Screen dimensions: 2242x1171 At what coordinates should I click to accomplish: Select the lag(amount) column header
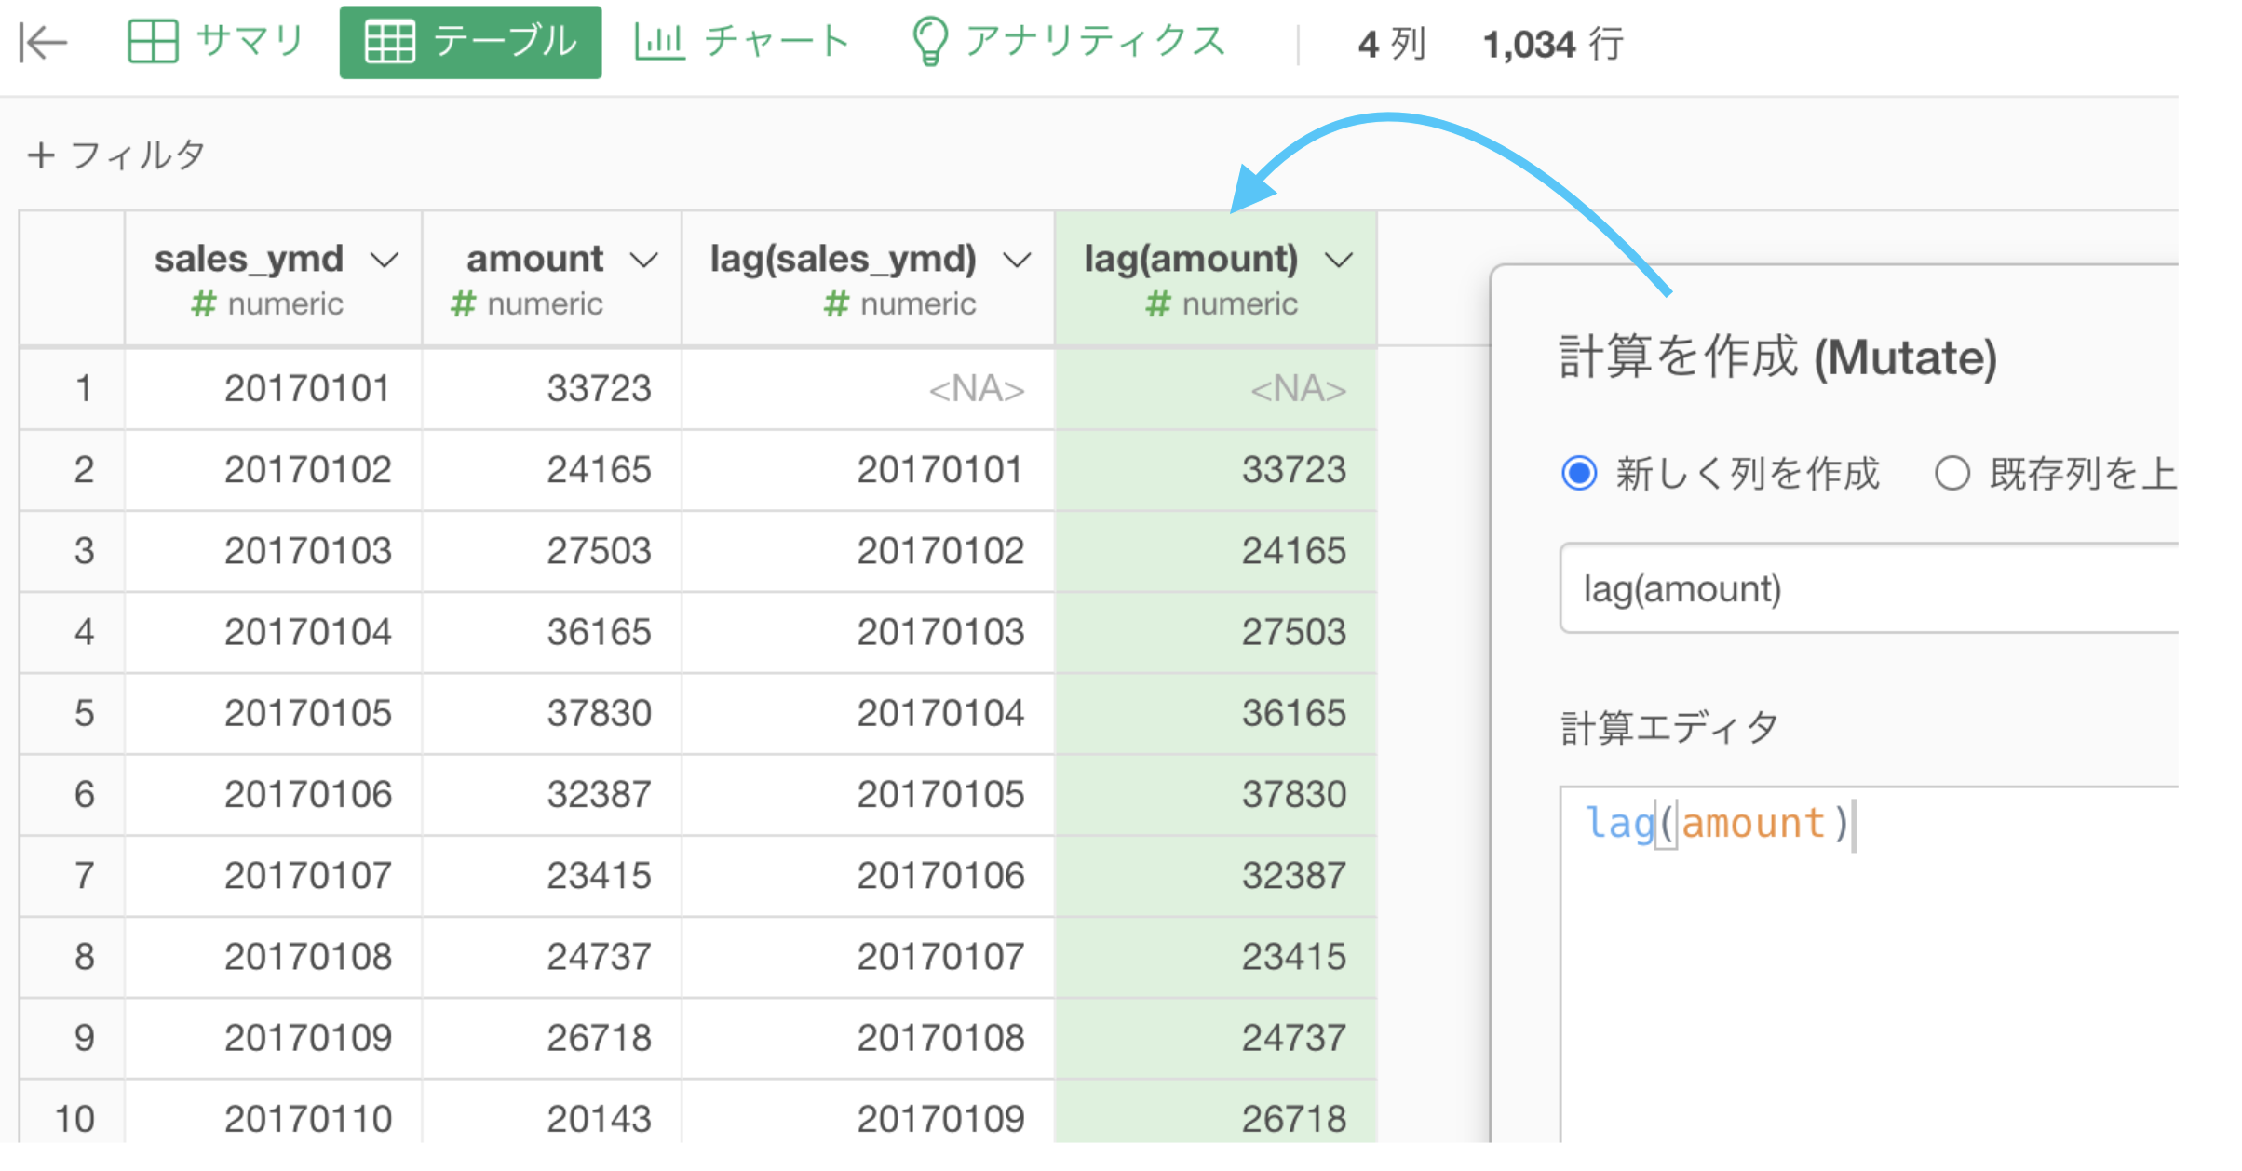pyautogui.click(x=1216, y=279)
